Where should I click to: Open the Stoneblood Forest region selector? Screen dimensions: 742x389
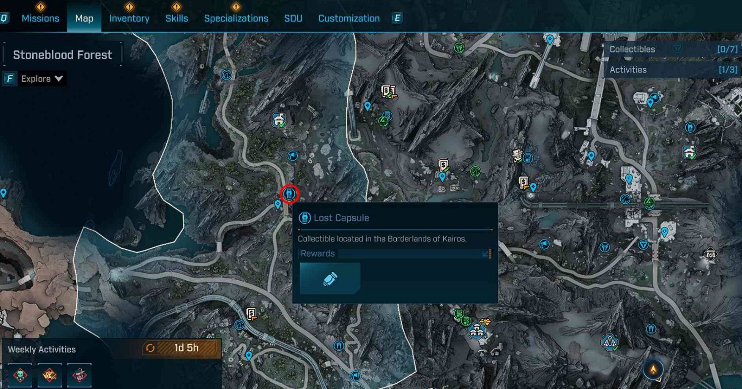point(62,55)
